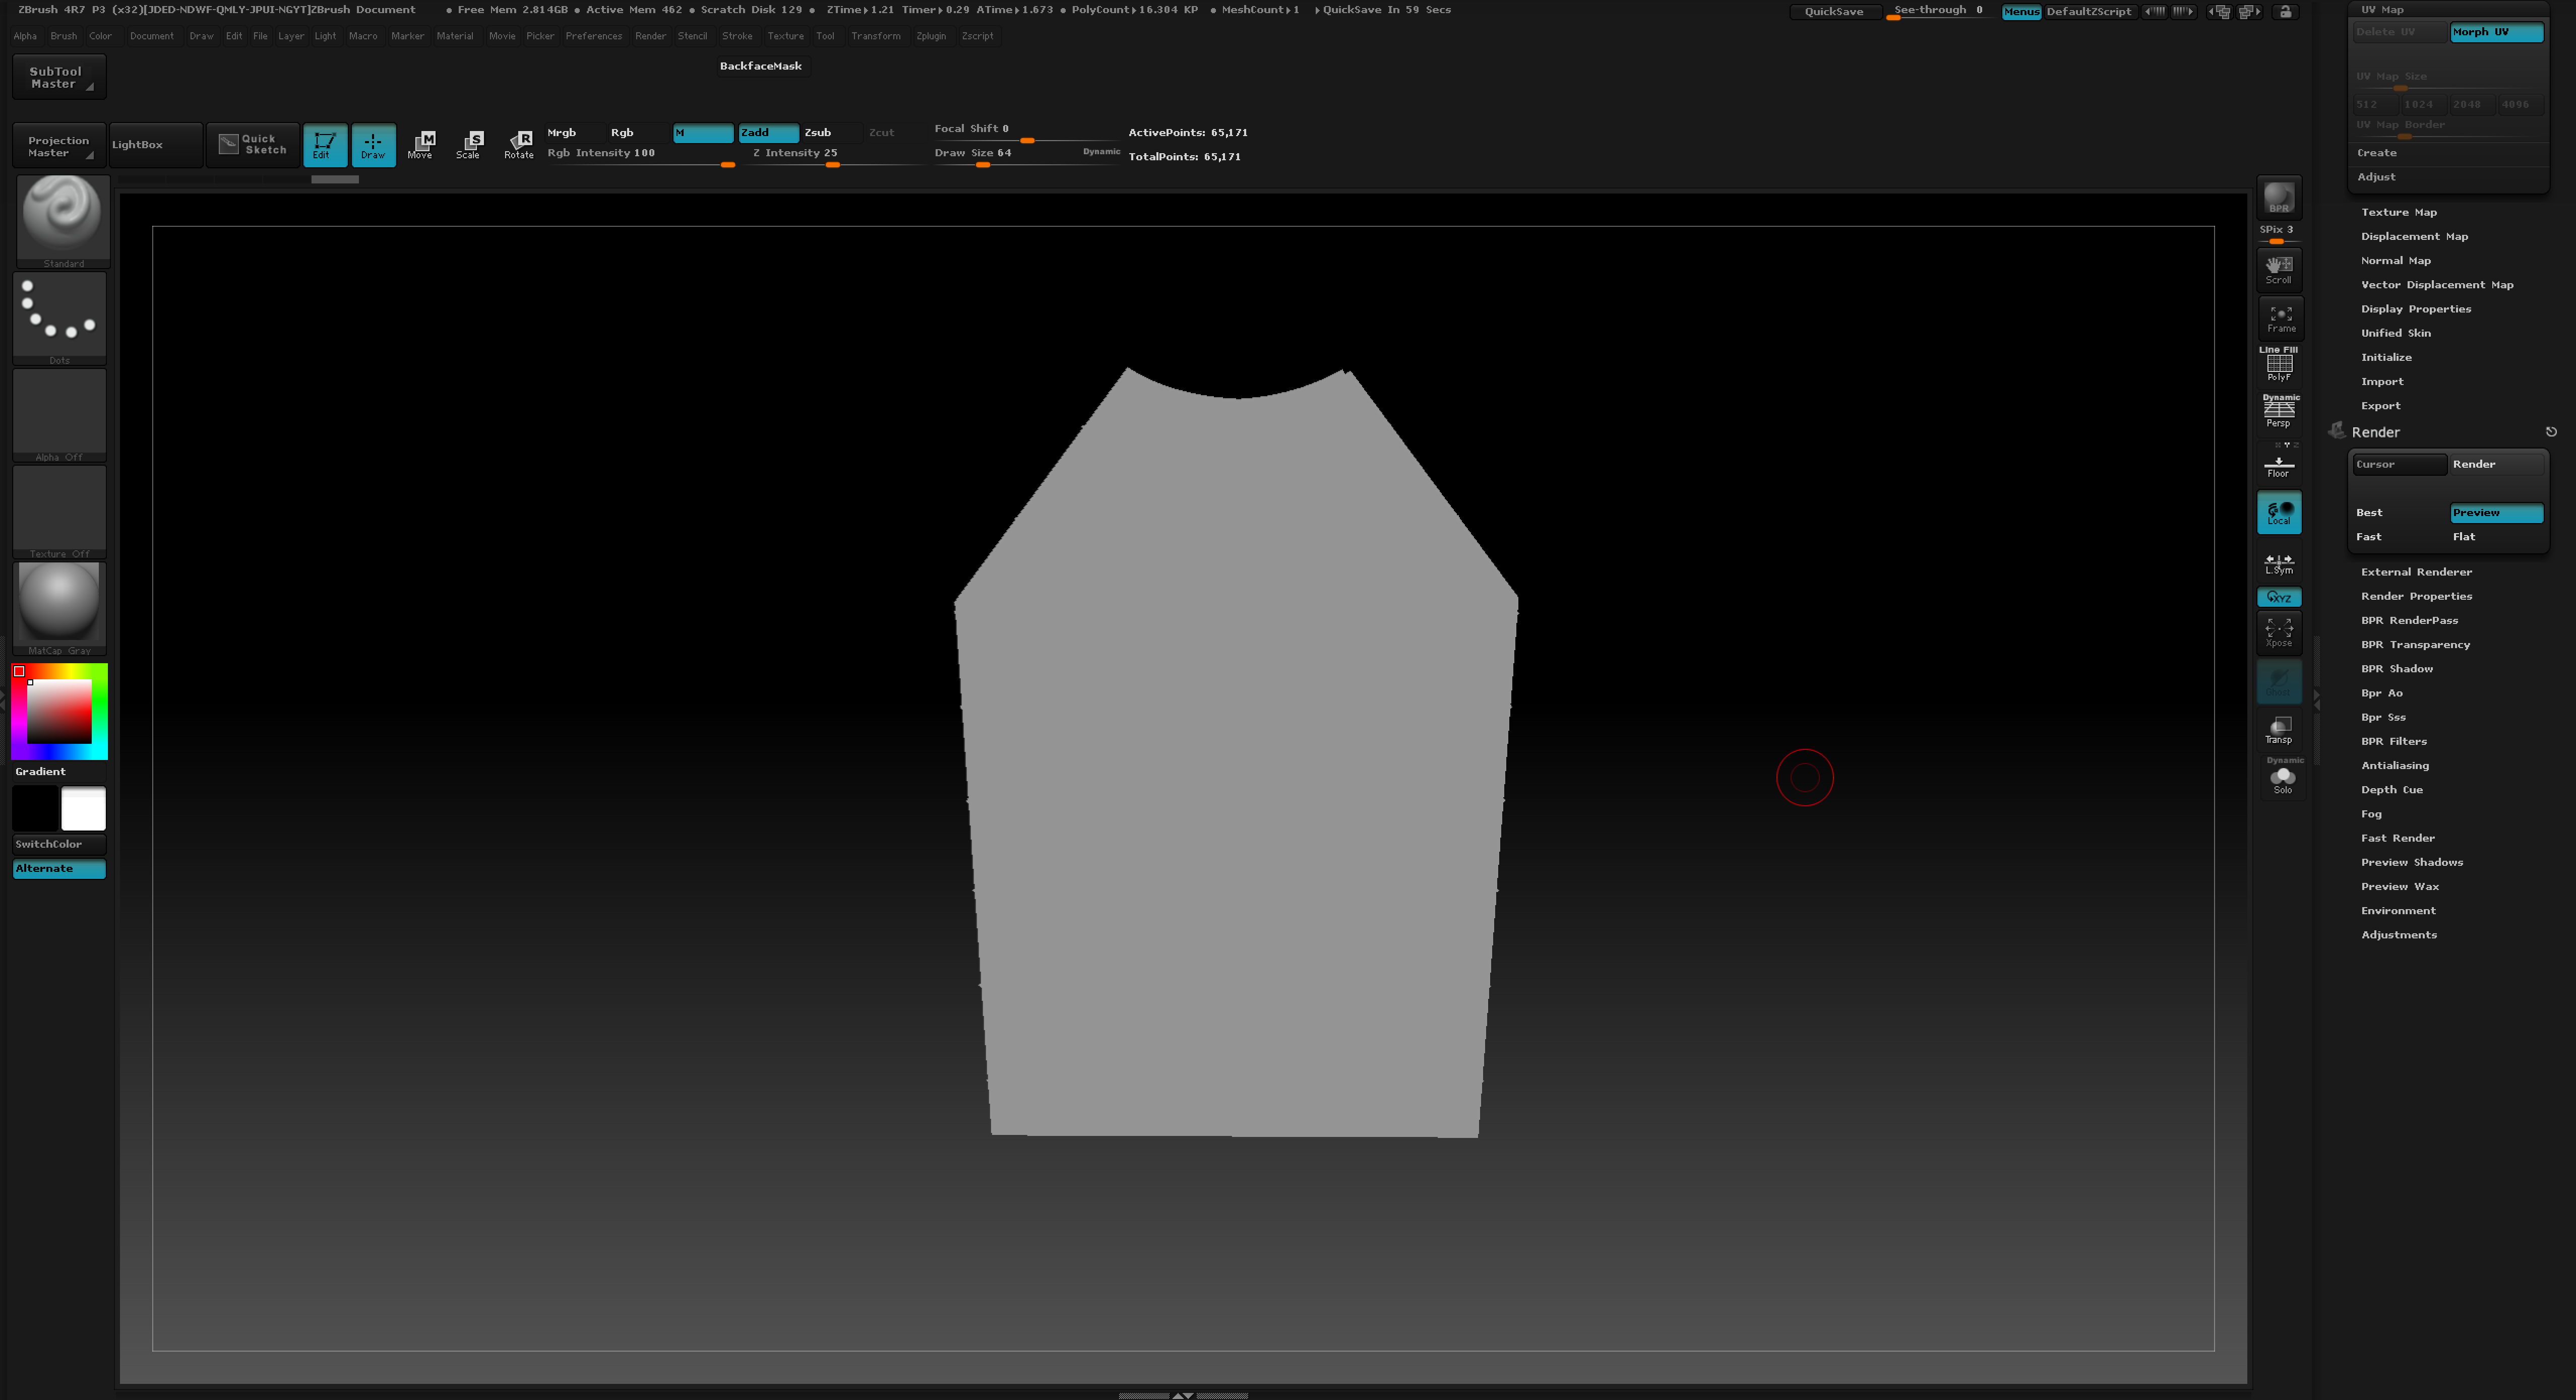Expand the Texture Map section
This screenshot has height=1400, width=2576.
[2398, 212]
